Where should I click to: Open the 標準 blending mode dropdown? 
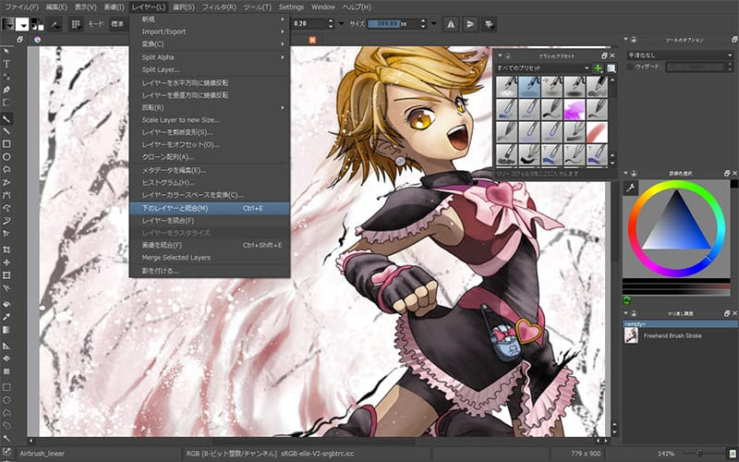click(x=119, y=24)
